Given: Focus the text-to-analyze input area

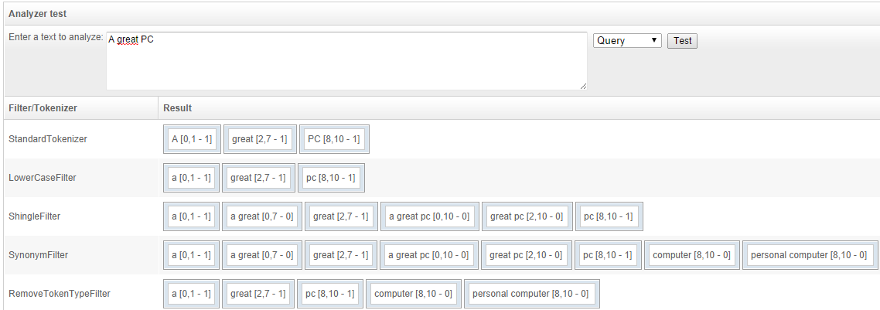Looking at the screenshot, I should click(x=346, y=60).
